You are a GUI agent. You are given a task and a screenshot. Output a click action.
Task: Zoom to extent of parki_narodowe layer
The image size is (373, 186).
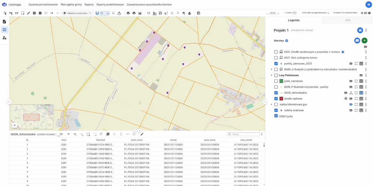[x=356, y=81]
